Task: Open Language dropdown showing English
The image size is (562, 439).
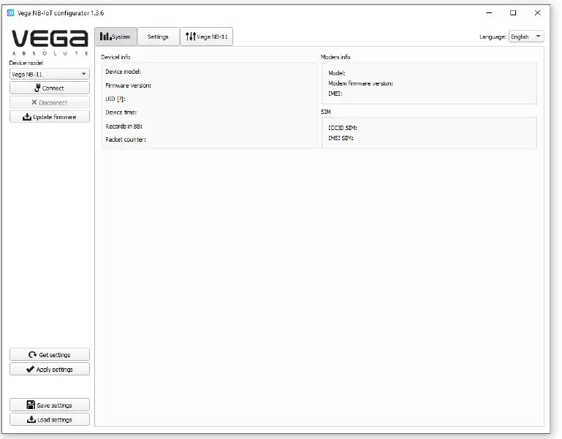Action: [526, 37]
